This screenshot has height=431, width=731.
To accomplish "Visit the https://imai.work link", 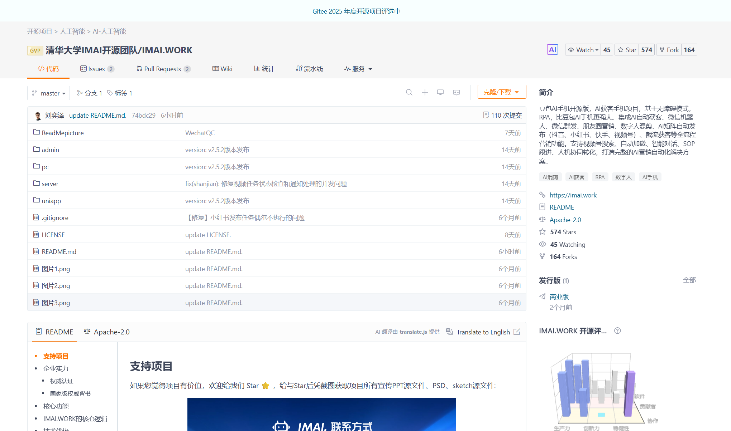I will pos(573,195).
